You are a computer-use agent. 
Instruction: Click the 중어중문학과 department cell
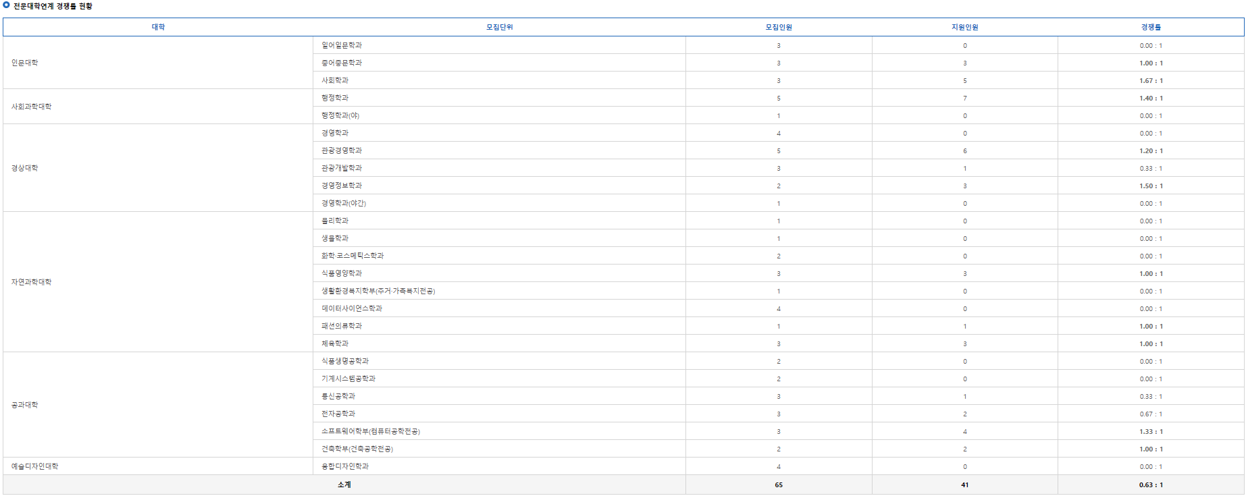[500, 63]
